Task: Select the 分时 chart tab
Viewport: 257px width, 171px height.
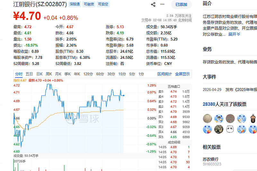Action: [19, 74]
